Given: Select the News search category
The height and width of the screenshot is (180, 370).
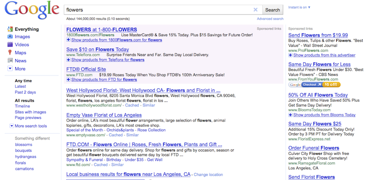Looking at the screenshot, I should [x=20, y=61].
